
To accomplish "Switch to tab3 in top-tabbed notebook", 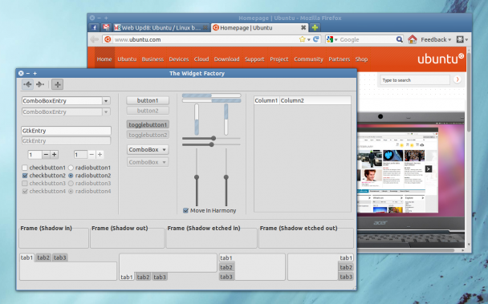I will [59, 257].
